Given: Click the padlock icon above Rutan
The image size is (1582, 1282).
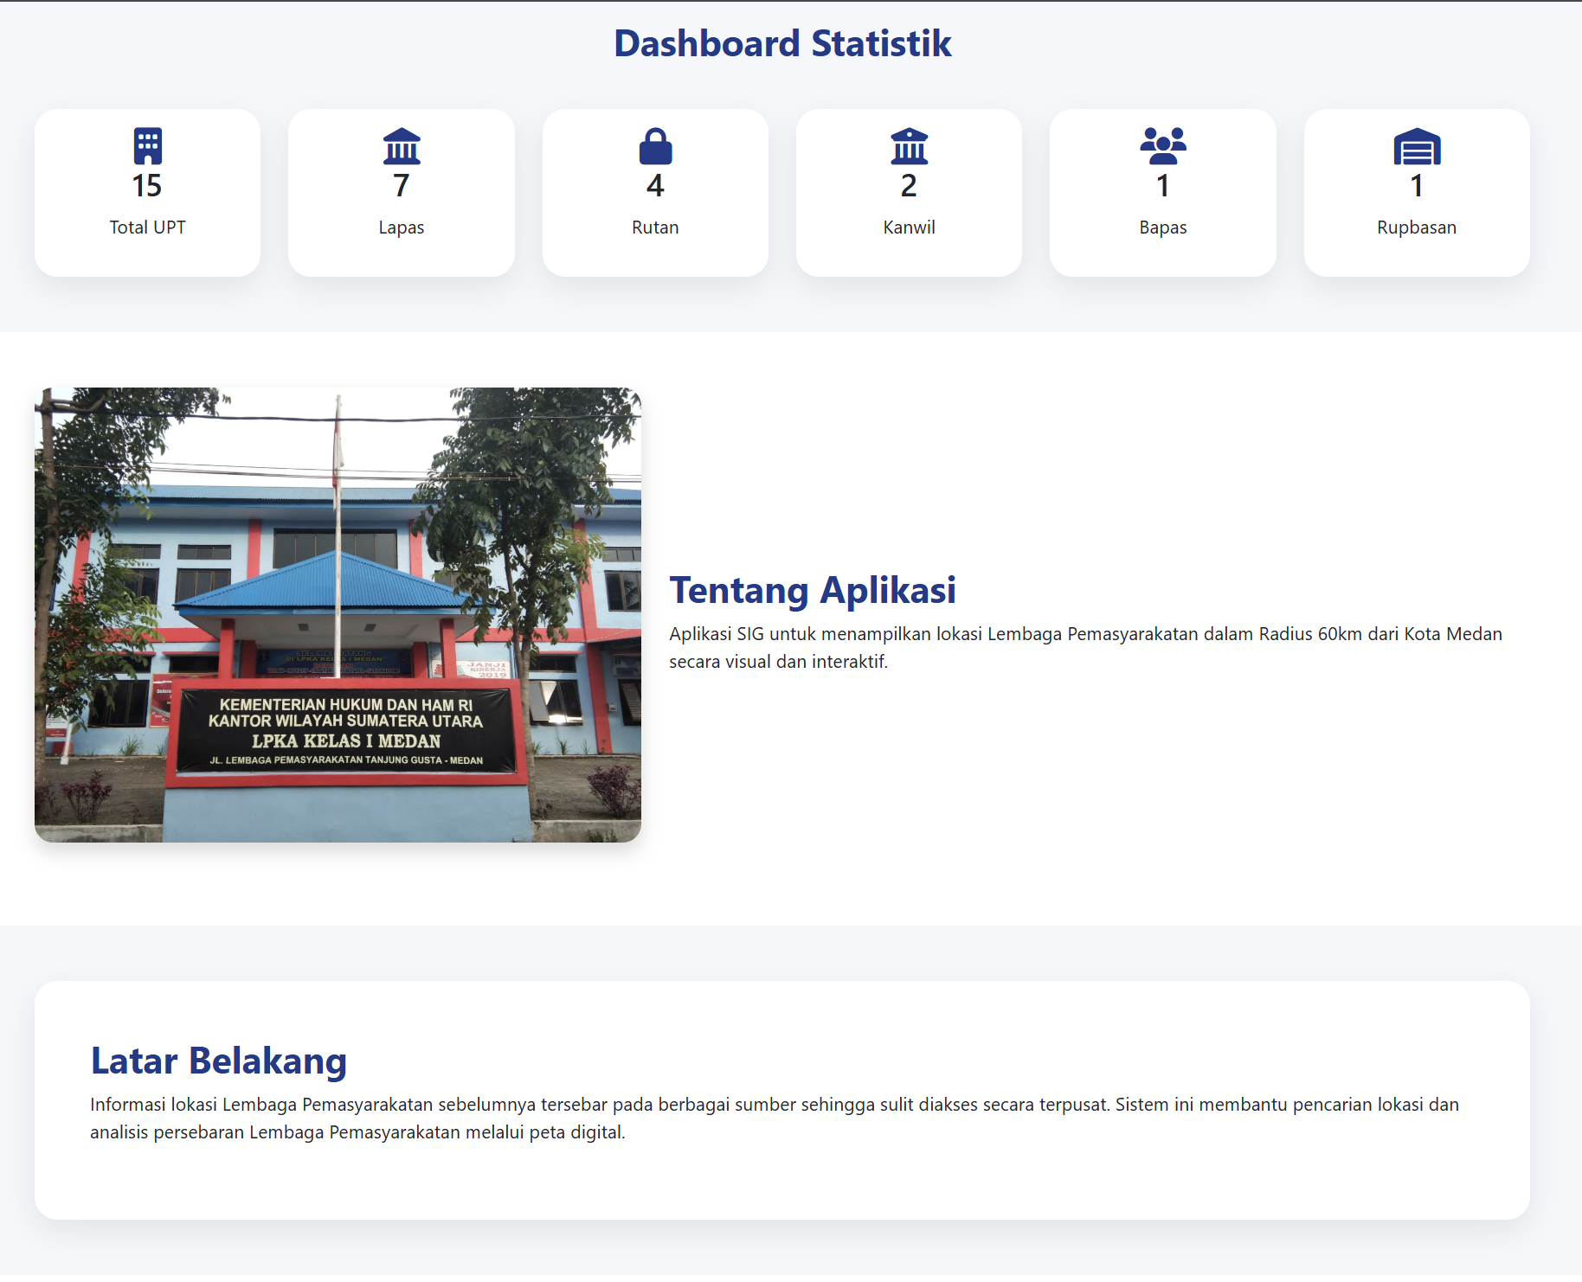Looking at the screenshot, I should (655, 146).
